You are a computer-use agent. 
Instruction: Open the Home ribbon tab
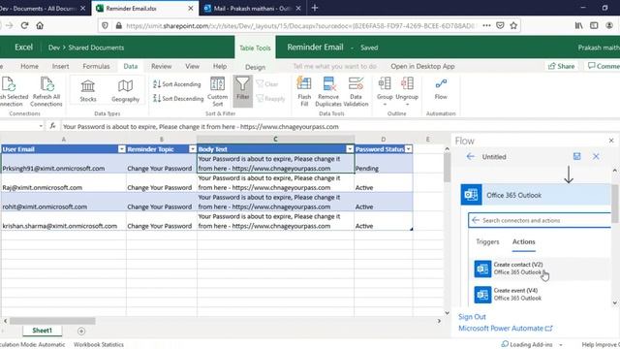click(x=30, y=66)
